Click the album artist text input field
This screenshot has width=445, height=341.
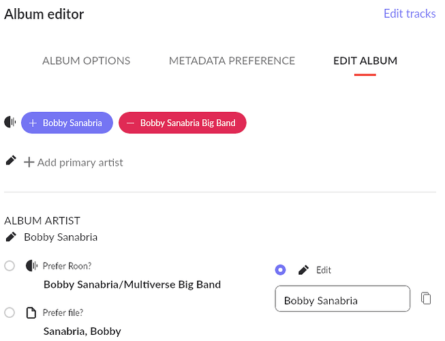(x=342, y=299)
